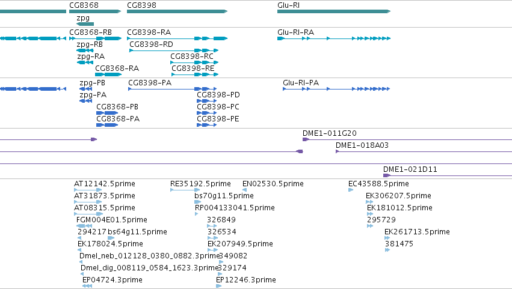Image resolution: width=512 pixels, height=289 pixels.
Task: Select the zpg-PA protein label
Action: tap(93, 95)
